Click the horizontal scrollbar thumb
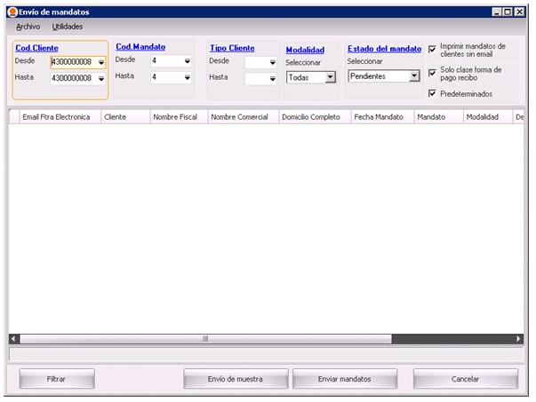This screenshot has height=402, width=536. (x=204, y=339)
